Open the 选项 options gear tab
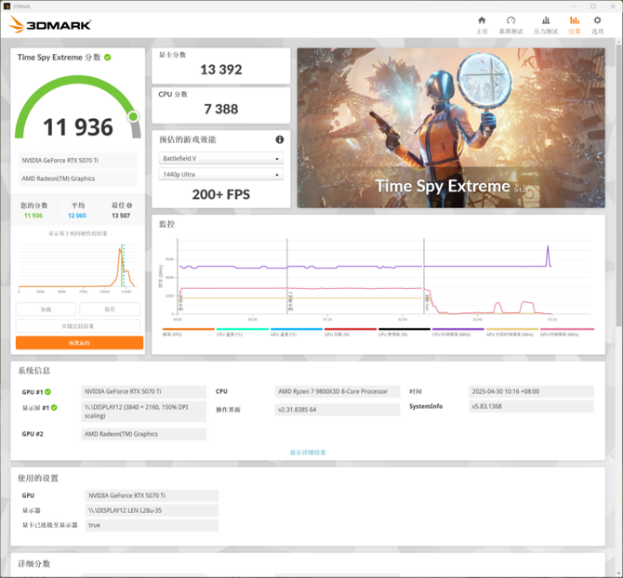 point(597,25)
